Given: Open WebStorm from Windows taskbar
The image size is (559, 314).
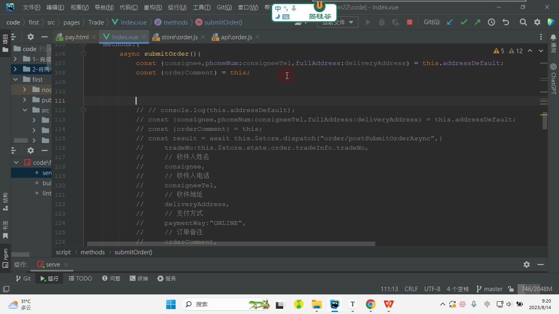Looking at the screenshot, I should click(x=335, y=304).
